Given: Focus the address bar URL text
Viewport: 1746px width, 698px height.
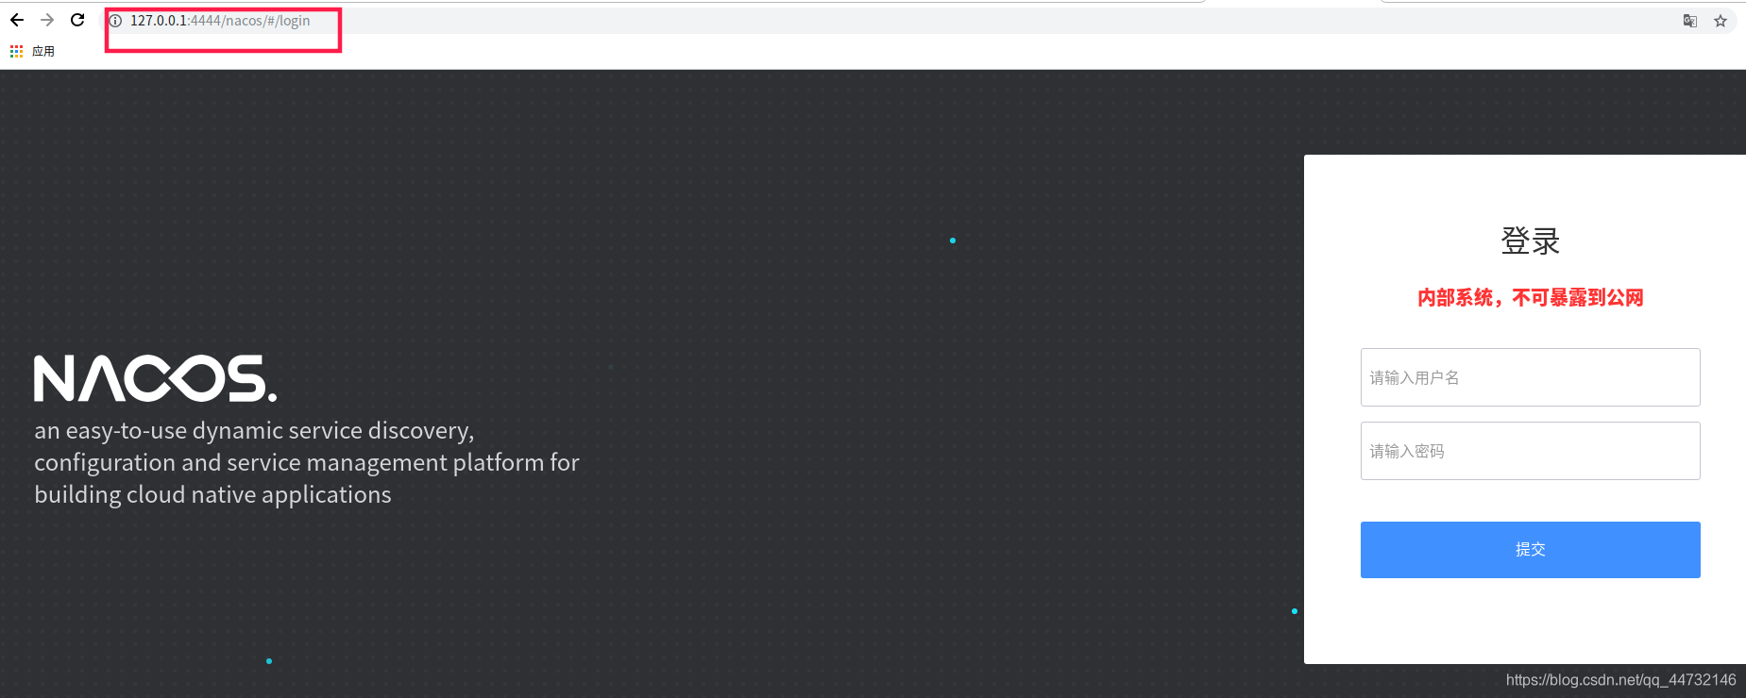Looking at the screenshot, I should click(x=220, y=21).
